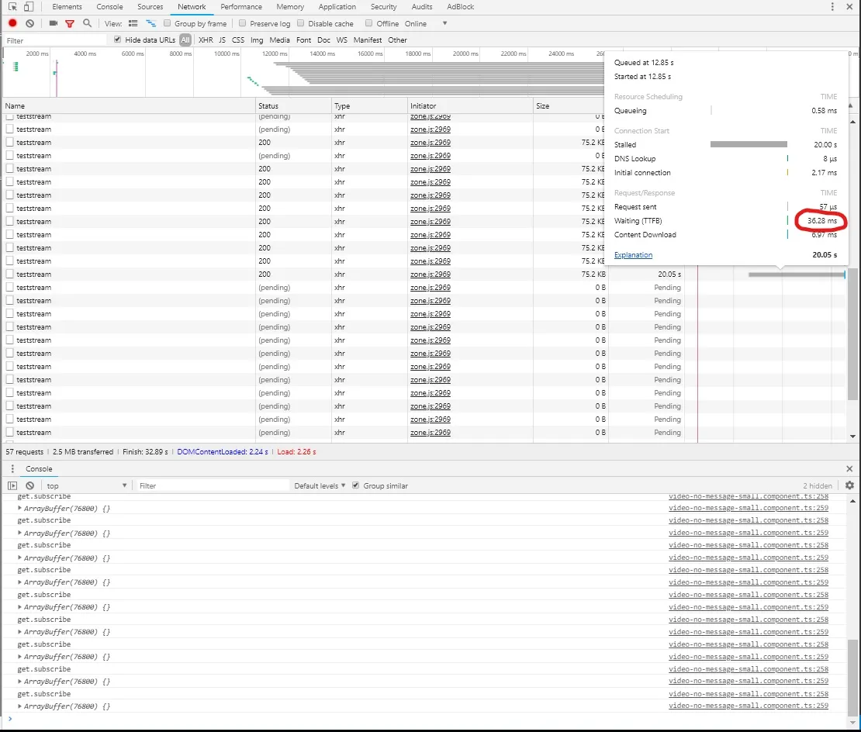Open the Audits tab
This screenshot has width=861, height=732.
point(422,6)
